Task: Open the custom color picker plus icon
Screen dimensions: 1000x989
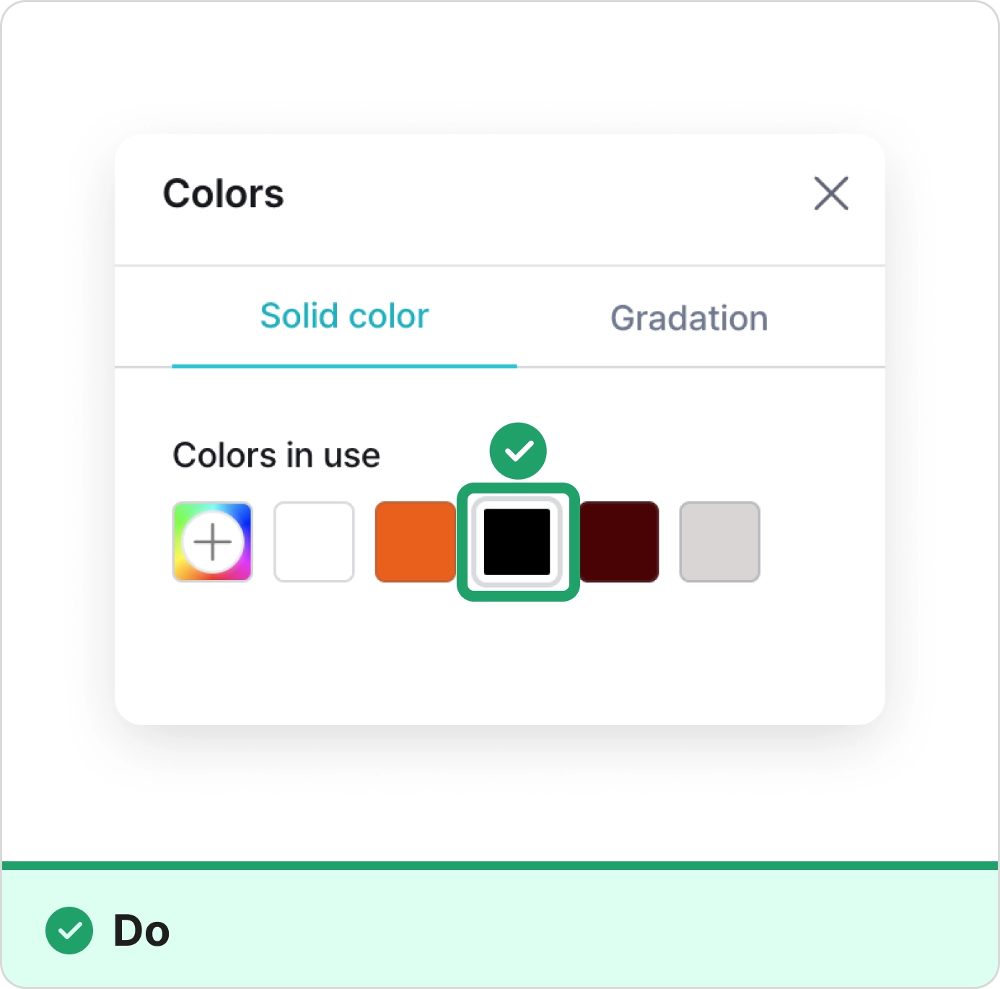Action: (x=212, y=542)
